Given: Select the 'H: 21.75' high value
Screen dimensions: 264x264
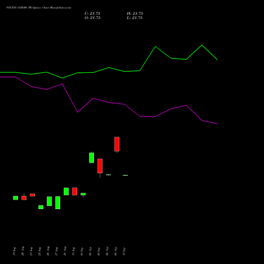Looking at the screenshot, I should pos(135,14).
